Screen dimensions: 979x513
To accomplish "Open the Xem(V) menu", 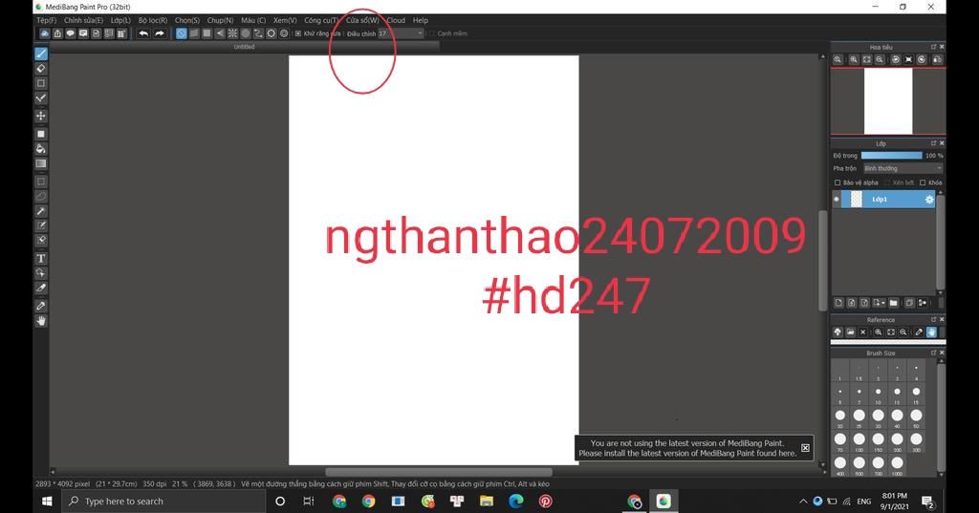I will coord(285,21).
